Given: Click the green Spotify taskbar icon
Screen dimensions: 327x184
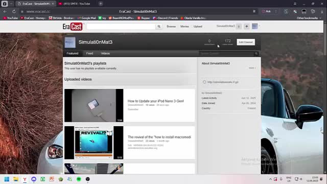Looking at the screenshot, I should (79, 179).
